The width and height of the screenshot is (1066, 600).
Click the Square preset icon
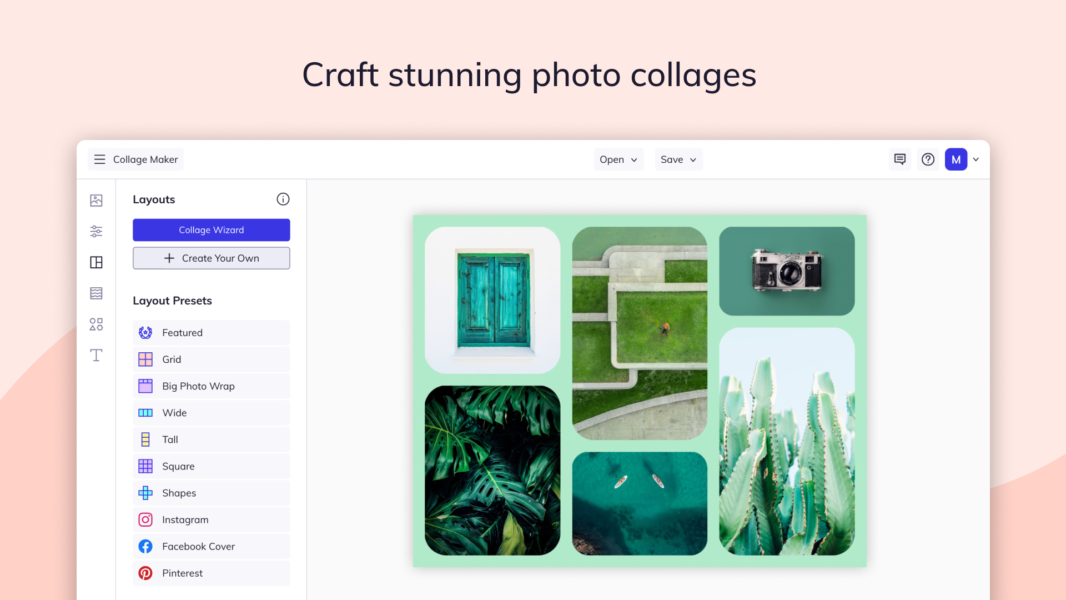pos(145,466)
